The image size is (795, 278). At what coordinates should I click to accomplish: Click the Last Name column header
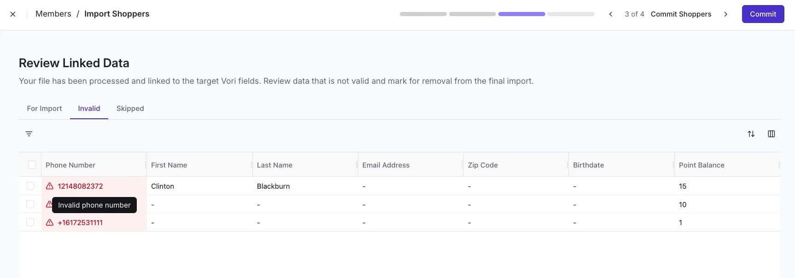(305, 165)
